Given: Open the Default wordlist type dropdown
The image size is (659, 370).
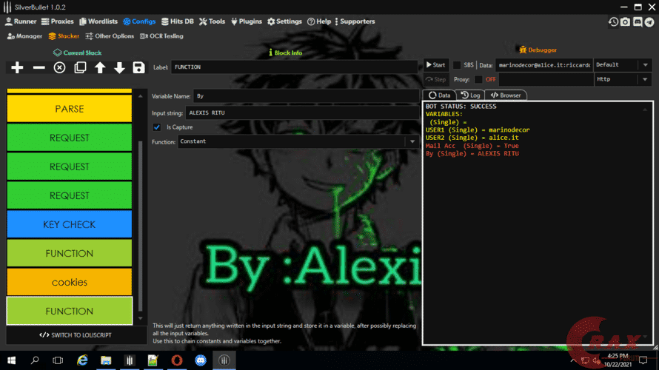Looking at the screenshot, I should [623, 65].
